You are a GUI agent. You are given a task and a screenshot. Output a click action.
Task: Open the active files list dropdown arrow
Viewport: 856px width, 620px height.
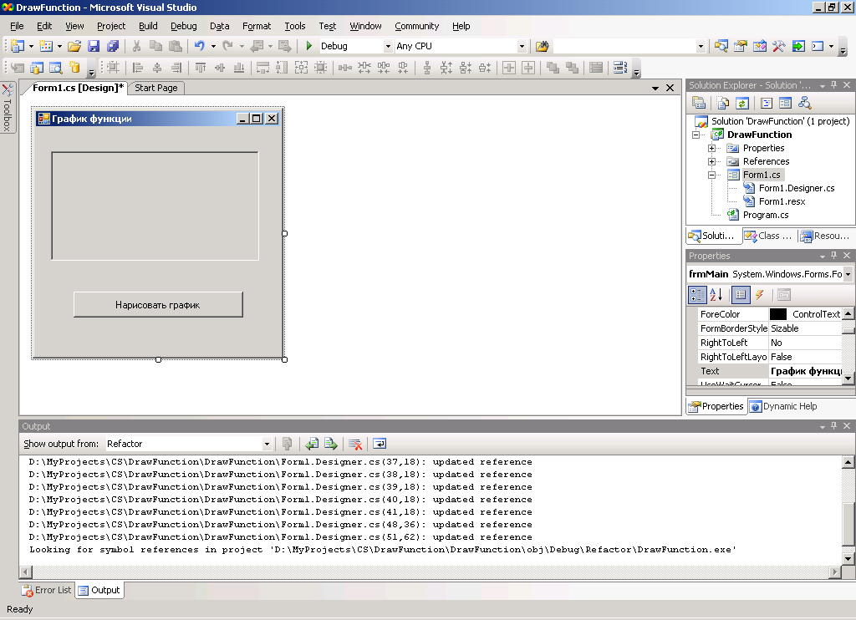[655, 88]
